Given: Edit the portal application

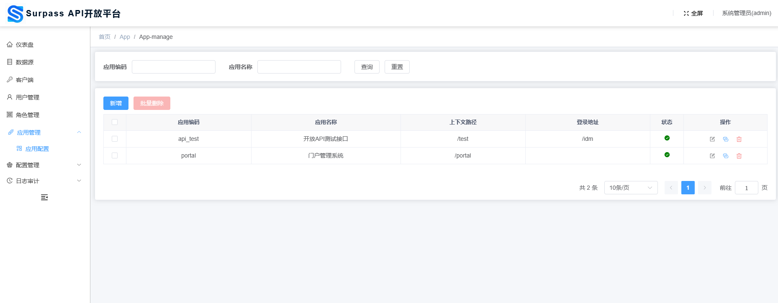Looking at the screenshot, I should coord(712,156).
